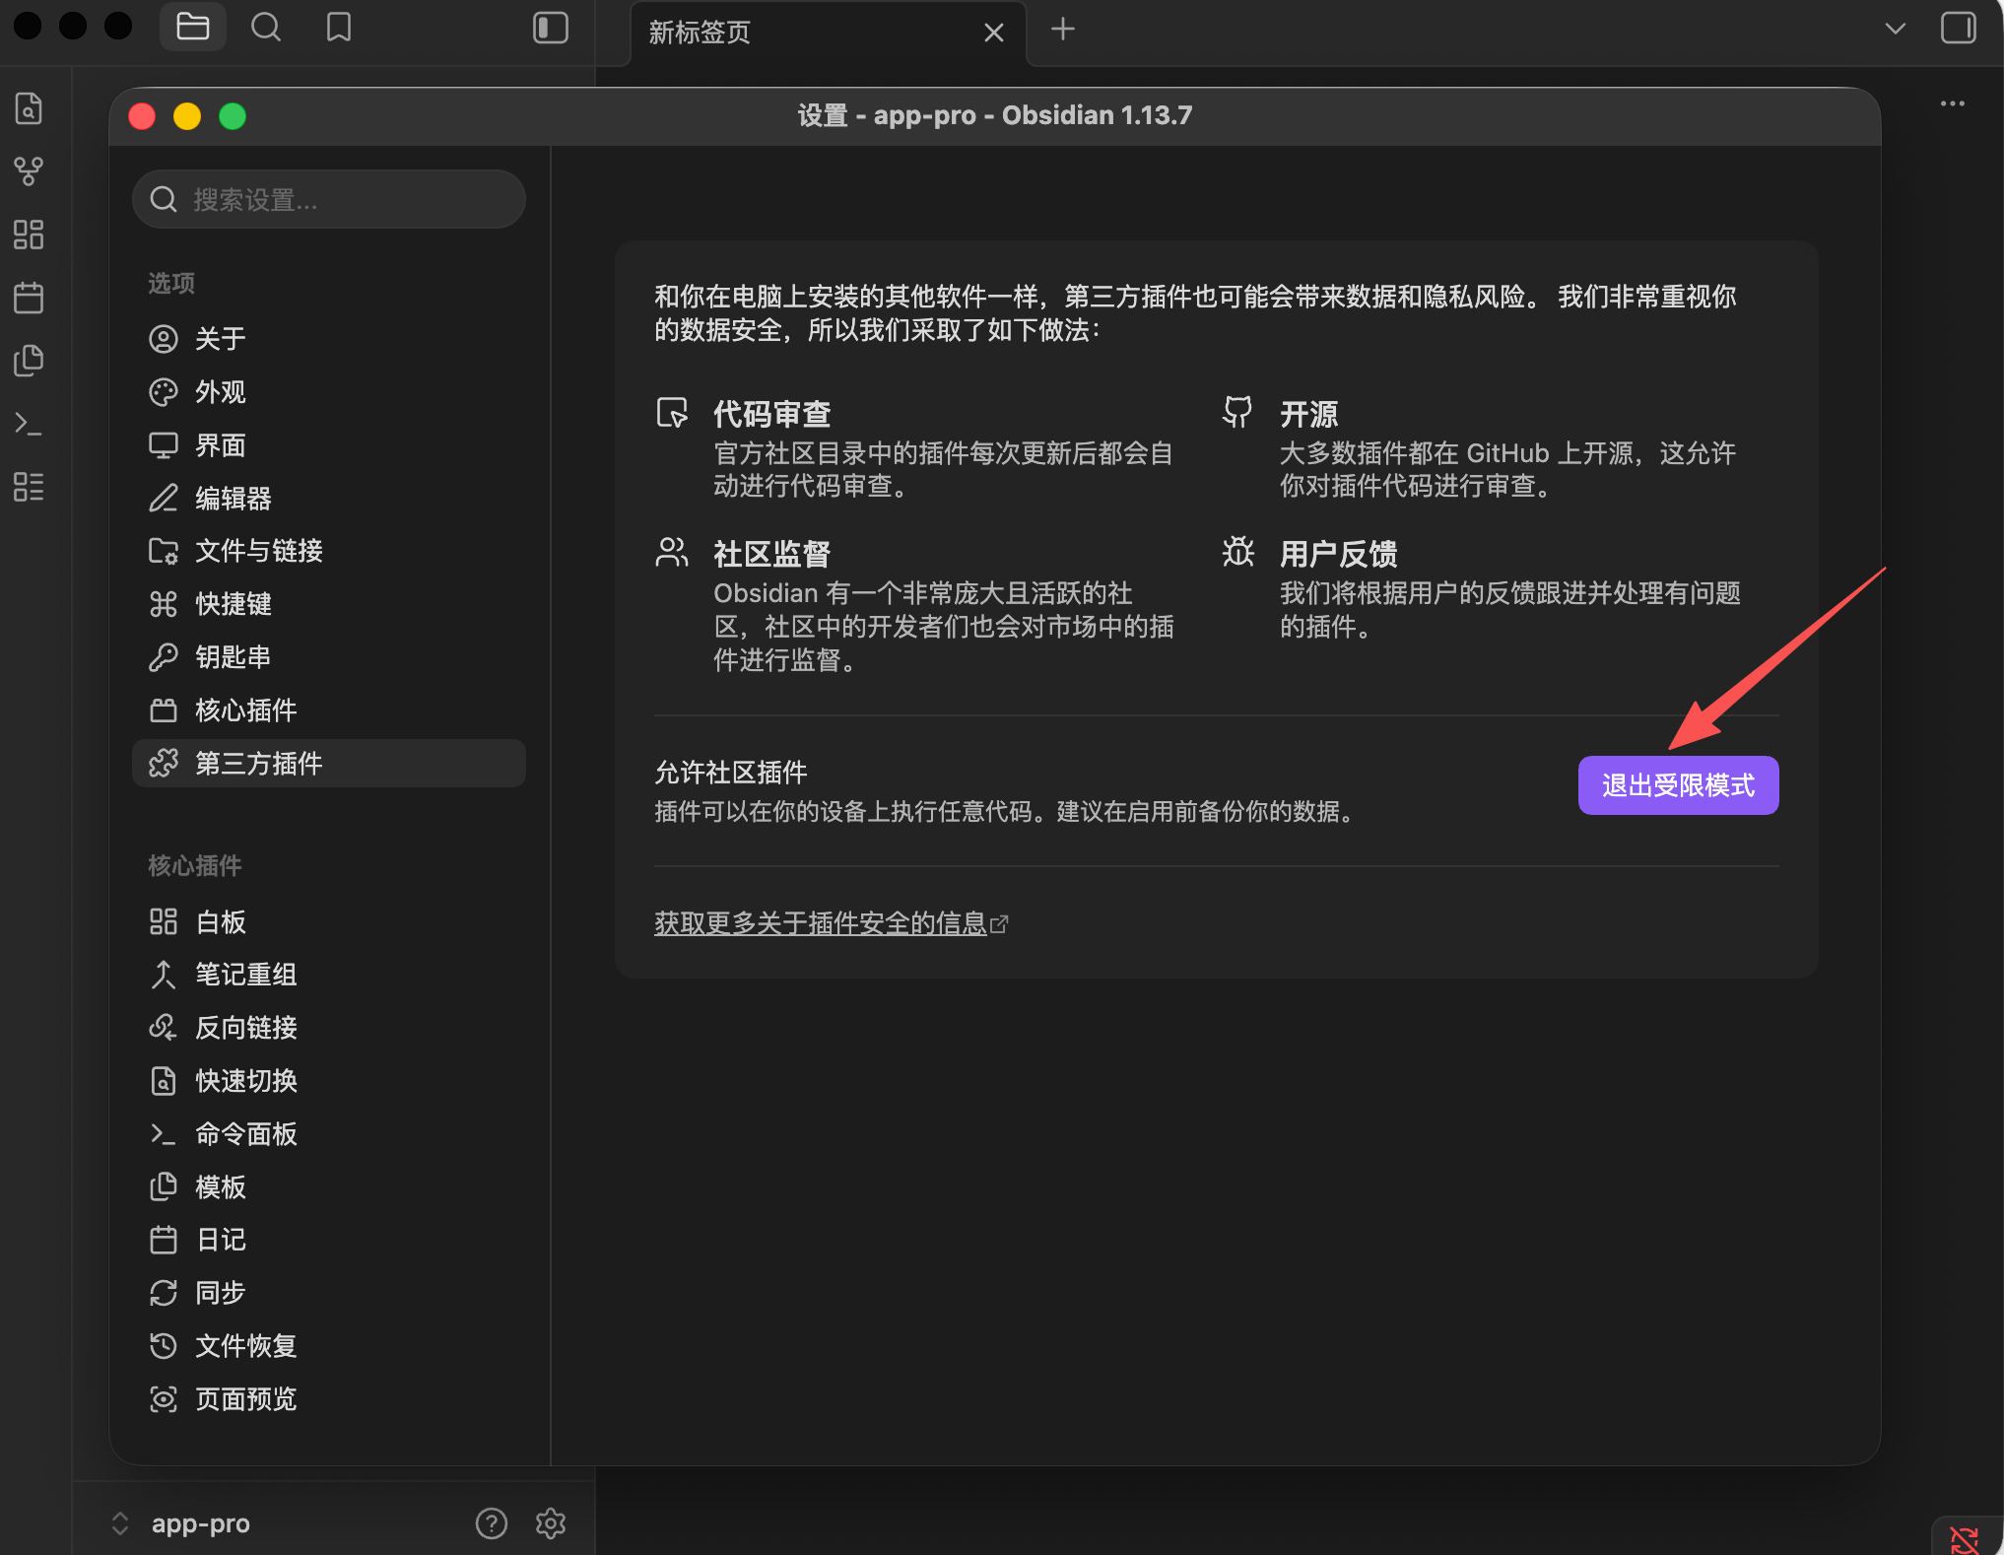Screen dimensions: 2004x1555
Task: Go to 文件与链接 settings
Action: click(329, 551)
